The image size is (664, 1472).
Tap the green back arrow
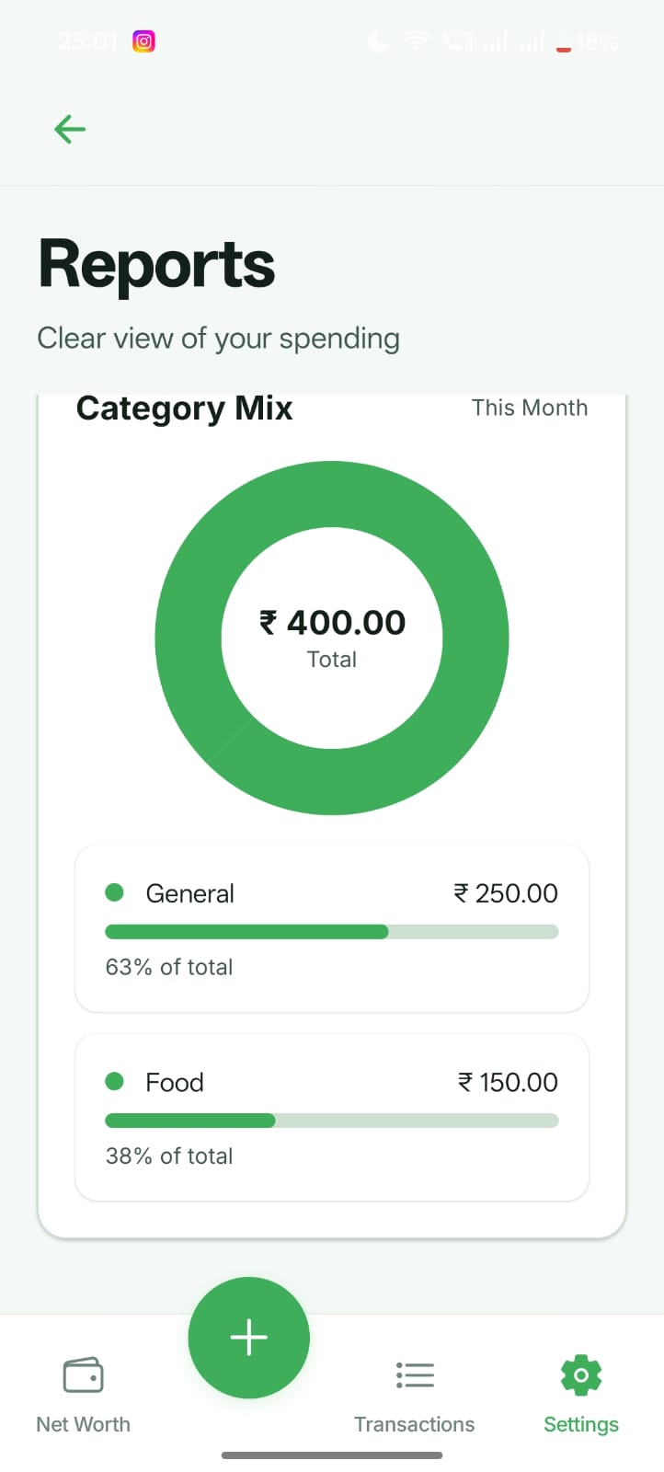tap(70, 129)
